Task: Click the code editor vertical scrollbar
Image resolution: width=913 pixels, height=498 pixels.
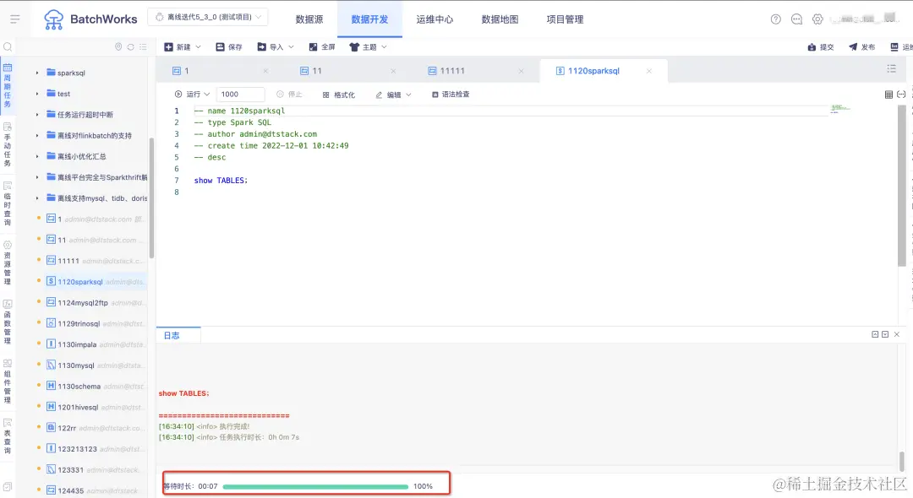Action: pos(901,186)
